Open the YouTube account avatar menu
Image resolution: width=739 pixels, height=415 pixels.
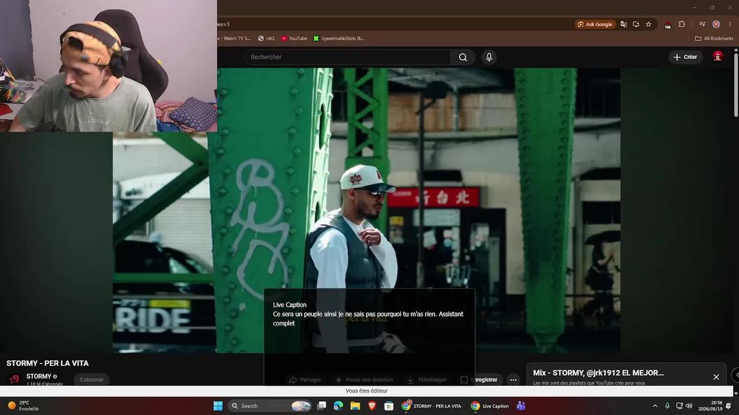pos(718,56)
